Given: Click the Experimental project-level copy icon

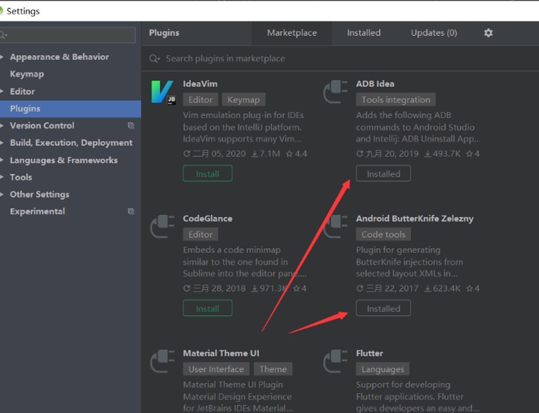Looking at the screenshot, I should [x=131, y=211].
